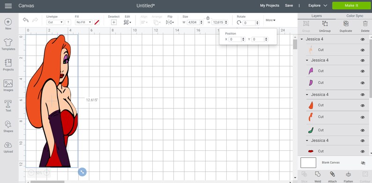The height and width of the screenshot is (183, 372).
Task: Redo the last action
Action: pos(35,20)
